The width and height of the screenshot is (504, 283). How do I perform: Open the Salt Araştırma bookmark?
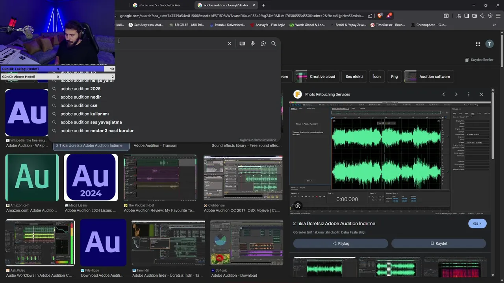click(x=146, y=25)
